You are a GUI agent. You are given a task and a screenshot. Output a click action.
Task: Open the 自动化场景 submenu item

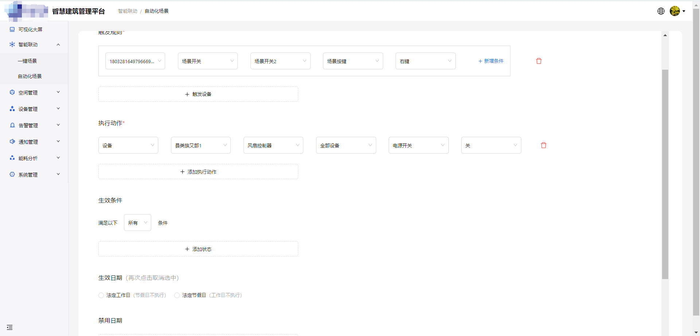[30, 76]
